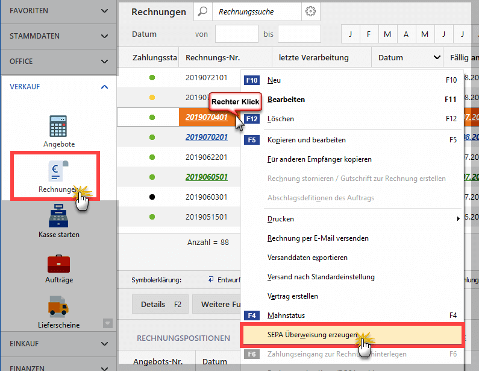Image resolution: width=479 pixels, height=371 pixels.
Task: Click the A month button
Action: 406,34
